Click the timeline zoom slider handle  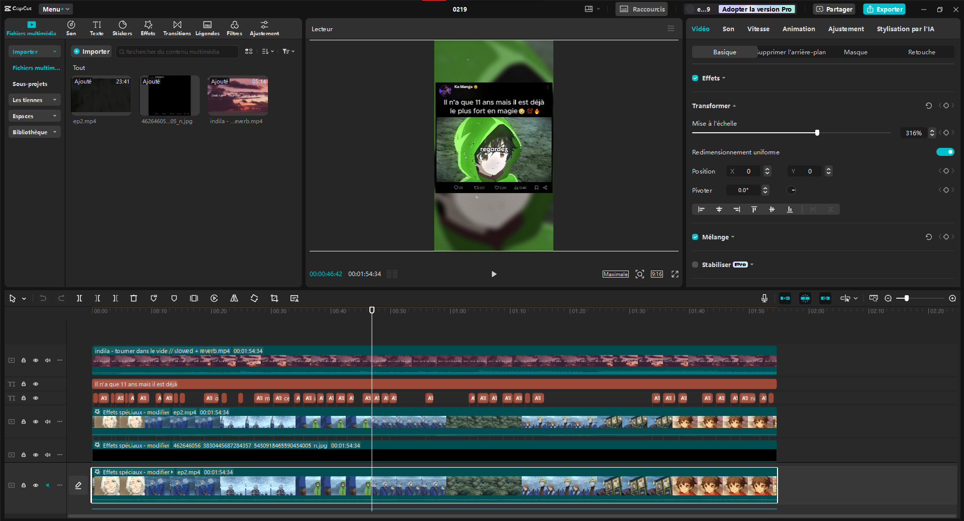pos(907,298)
